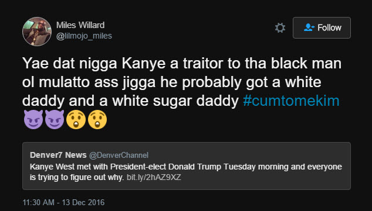The width and height of the screenshot is (372, 211).
Task: Click the first purple devil emoji
Action: [x=33, y=119]
